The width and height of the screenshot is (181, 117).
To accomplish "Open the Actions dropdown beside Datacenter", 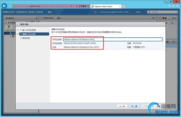I will click(x=60, y=18).
